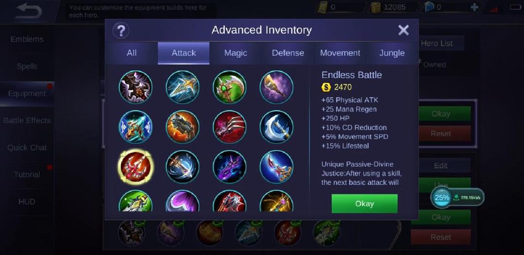Screen dimensions: 524x255
Task: Go back with the return arrow
Action: coord(29,11)
